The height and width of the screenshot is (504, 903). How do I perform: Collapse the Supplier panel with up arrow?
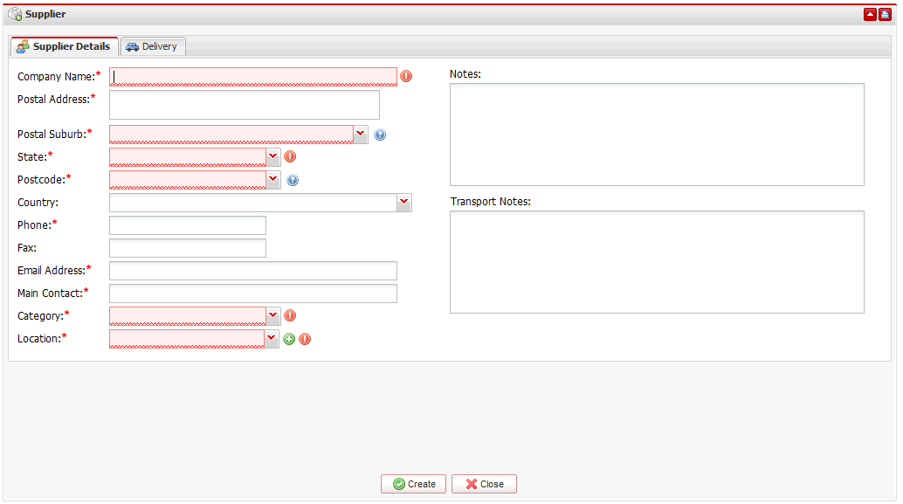(x=870, y=15)
